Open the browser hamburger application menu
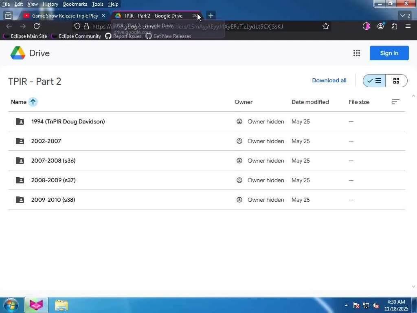 (x=408, y=26)
